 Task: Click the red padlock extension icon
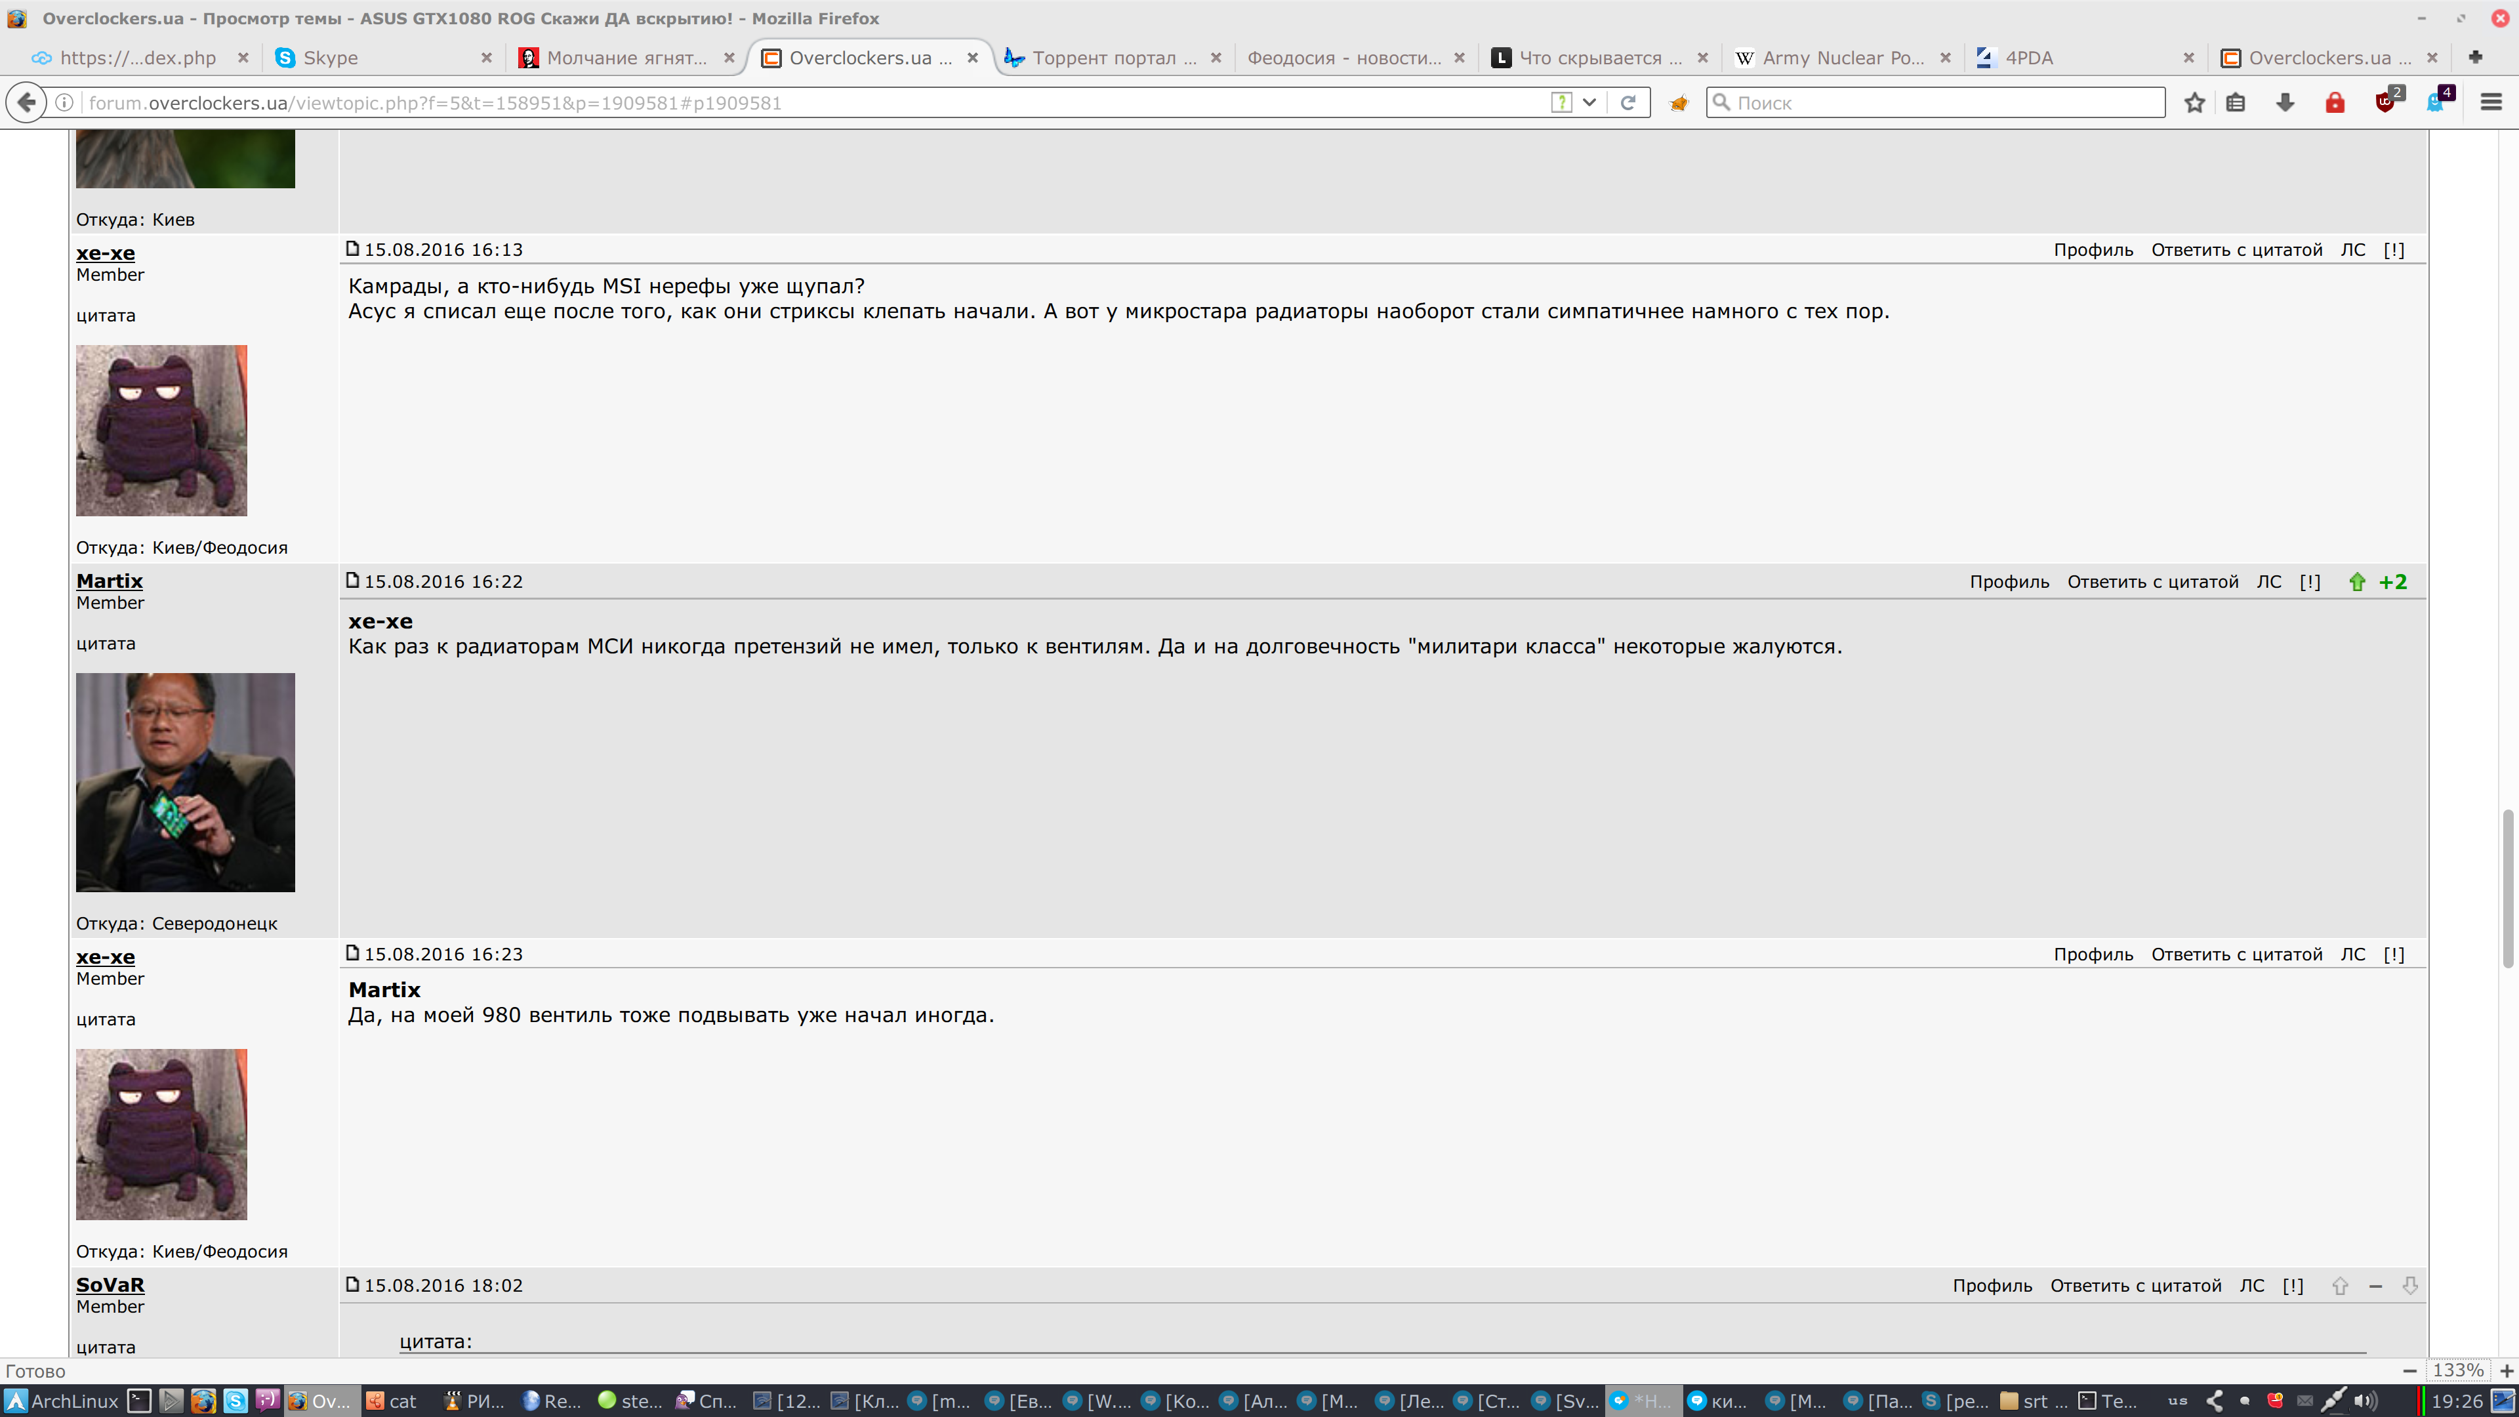pyautogui.click(x=2335, y=103)
